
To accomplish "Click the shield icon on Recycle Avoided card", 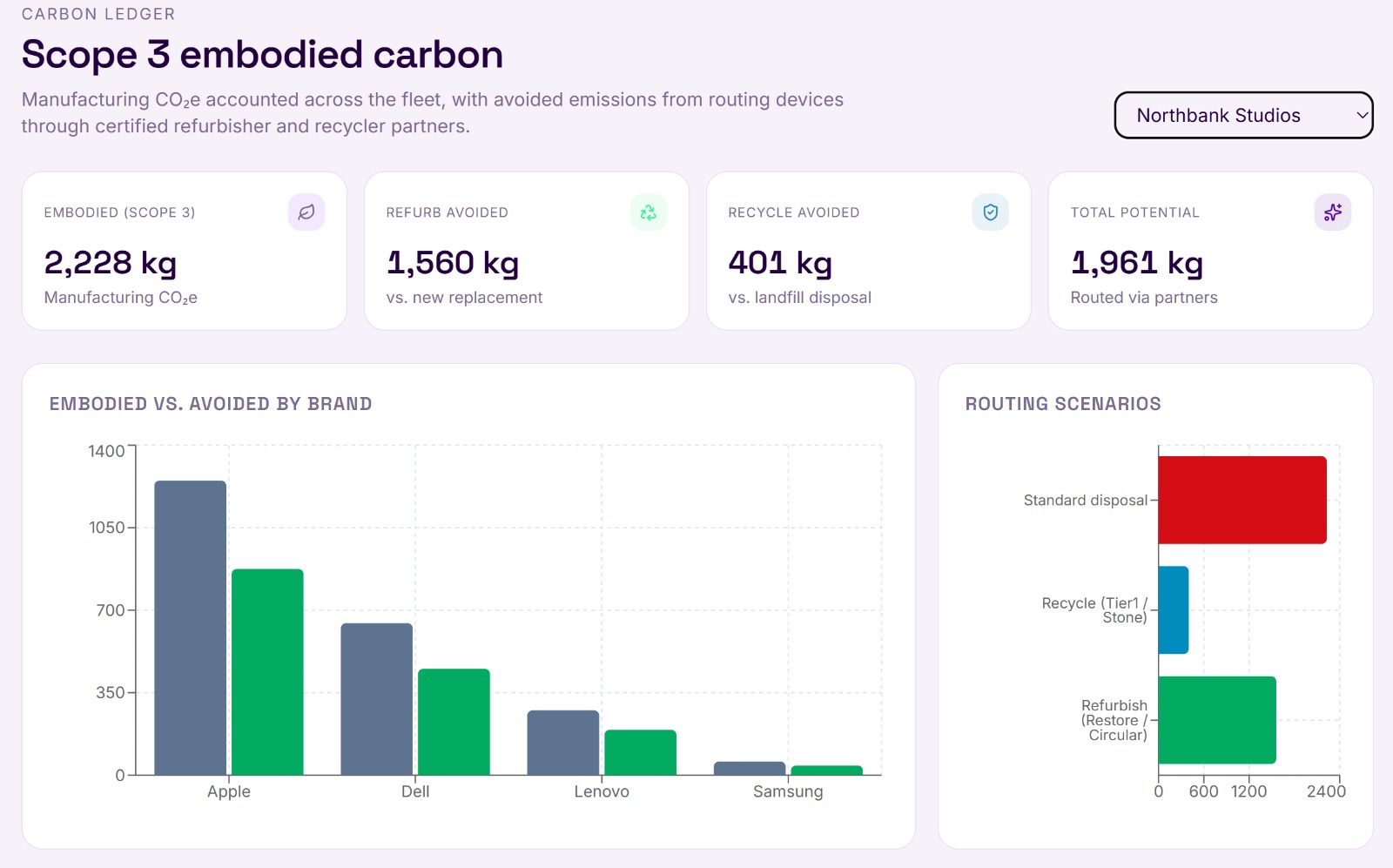I will [x=991, y=212].
